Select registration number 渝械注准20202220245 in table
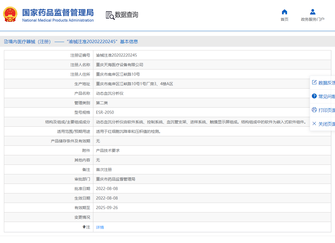Screen dimensions: 335x243 [x=116, y=55]
